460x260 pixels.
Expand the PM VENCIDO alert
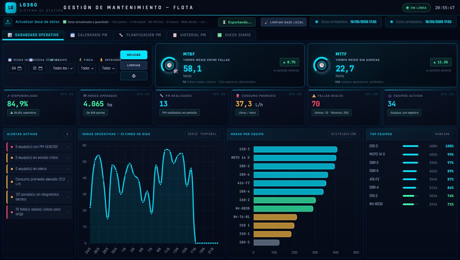click(39, 147)
